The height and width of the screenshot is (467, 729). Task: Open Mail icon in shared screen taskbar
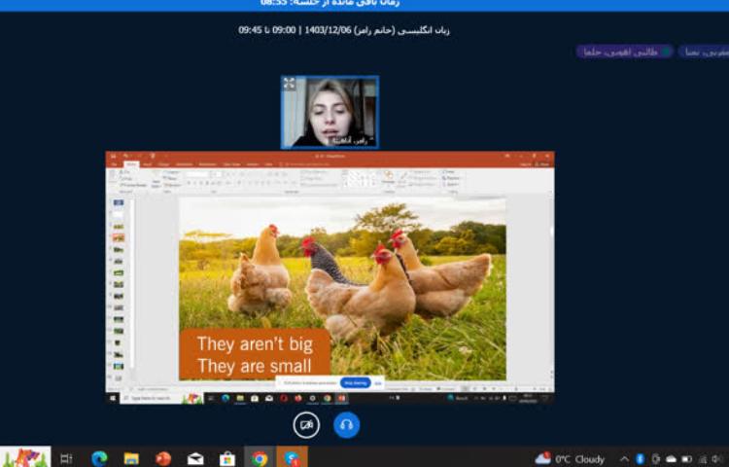(x=269, y=398)
